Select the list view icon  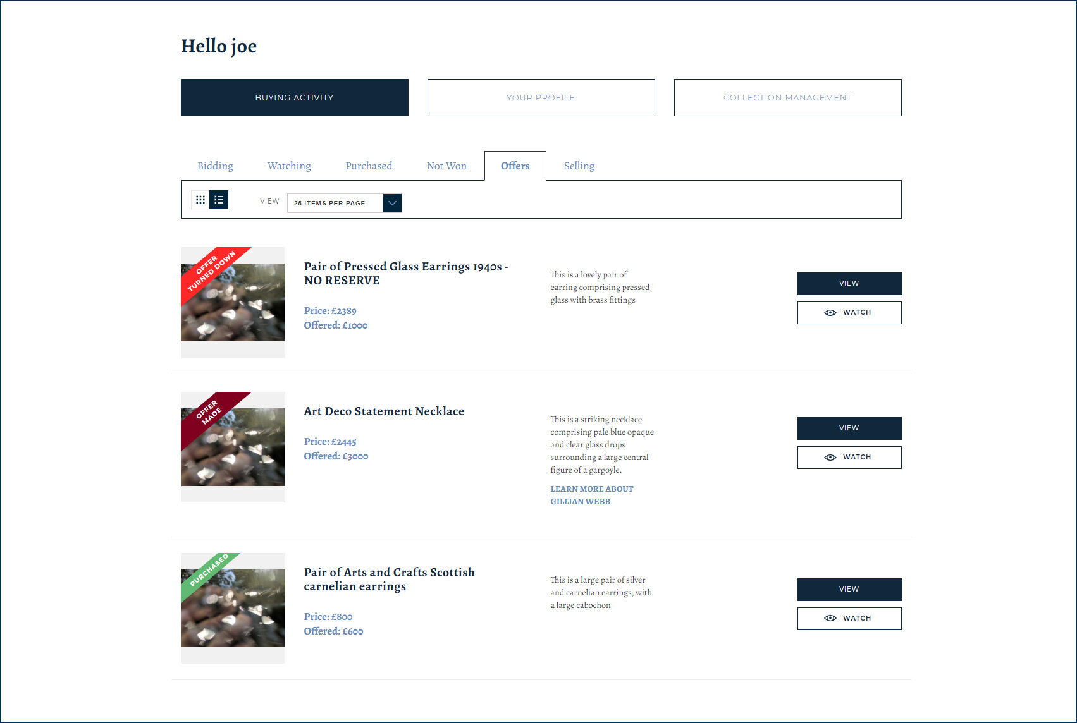(x=219, y=200)
